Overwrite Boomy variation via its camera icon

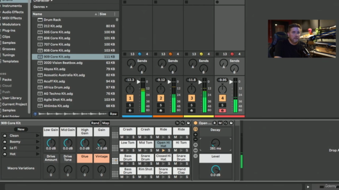[x=5, y=142]
